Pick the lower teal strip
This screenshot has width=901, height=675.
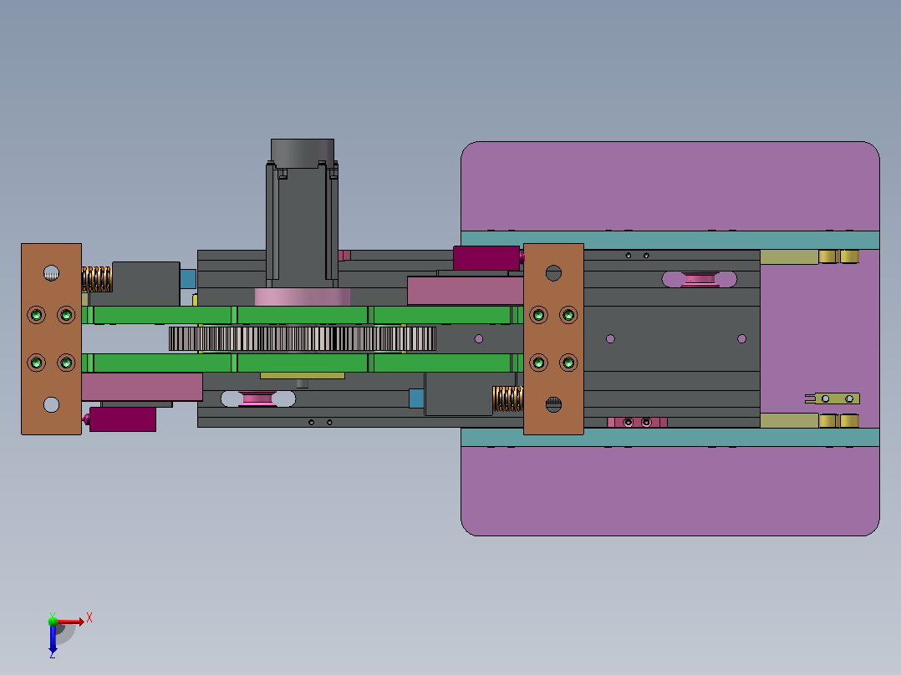tap(670, 437)
